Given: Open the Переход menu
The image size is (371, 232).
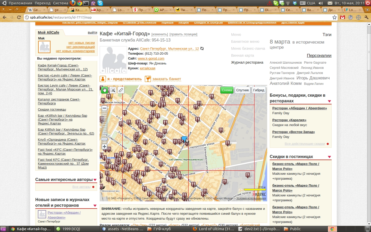Looking at the screenshot, I should 43,3.
